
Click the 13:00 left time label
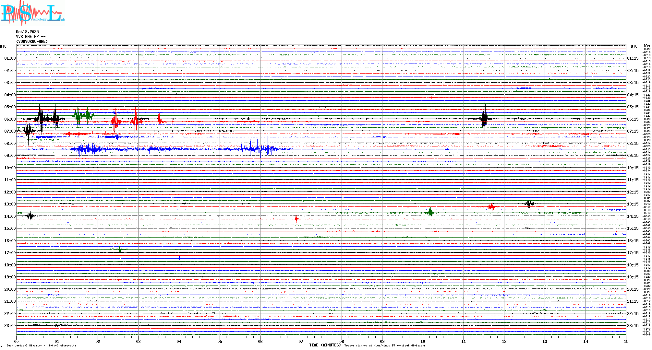(x=10, y=204)
